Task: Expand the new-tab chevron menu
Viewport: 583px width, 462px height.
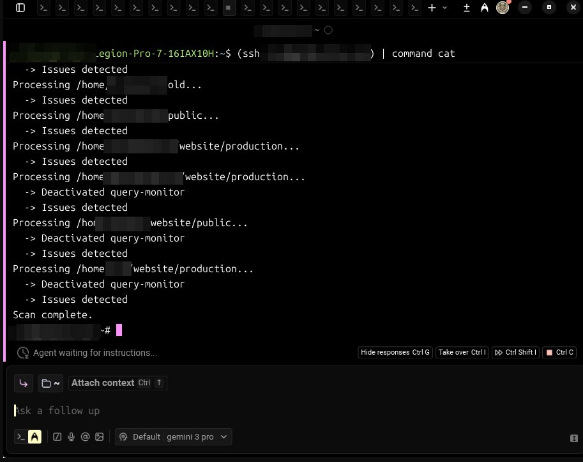Action: (x=444, y=8)
